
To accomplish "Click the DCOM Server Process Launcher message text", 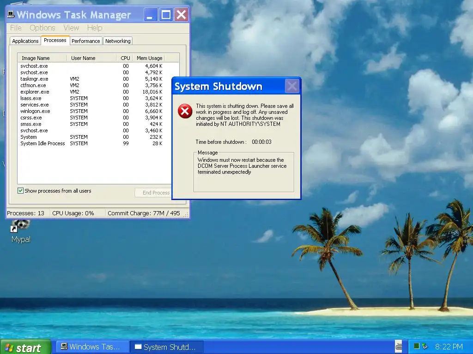I will (242, 166).
